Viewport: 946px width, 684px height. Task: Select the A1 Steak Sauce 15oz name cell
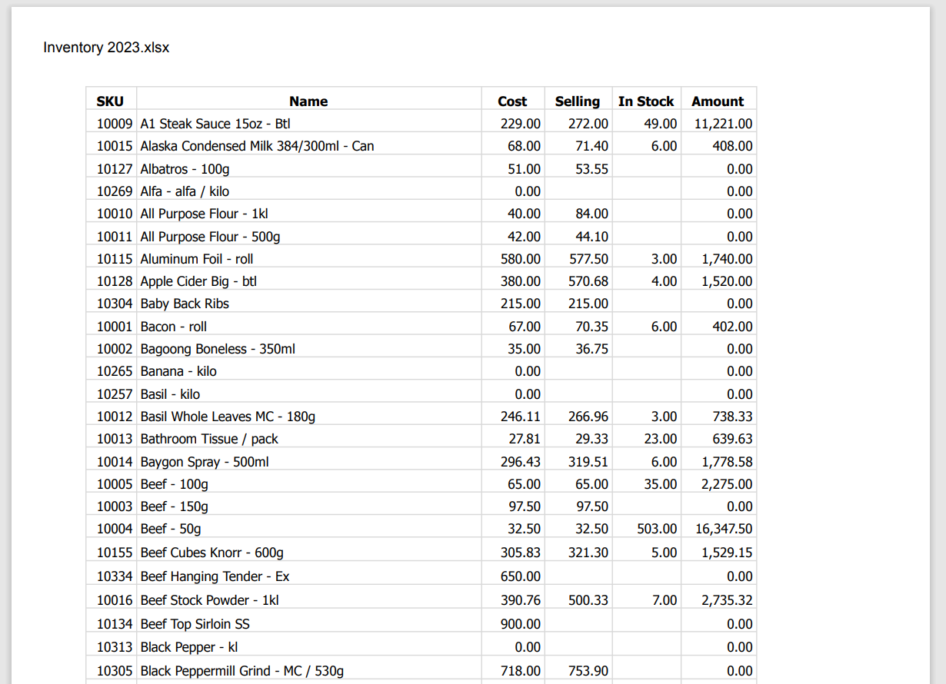[215, 124]
